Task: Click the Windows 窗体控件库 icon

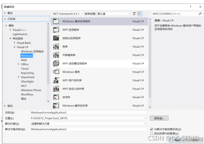Action: (56, 106)
